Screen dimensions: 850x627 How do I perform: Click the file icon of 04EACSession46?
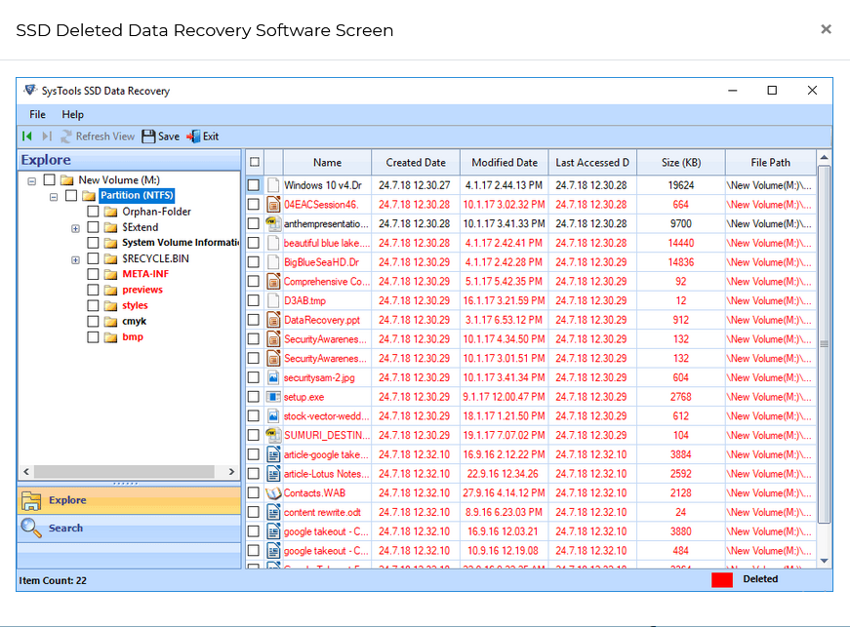(x=274, y=205)
